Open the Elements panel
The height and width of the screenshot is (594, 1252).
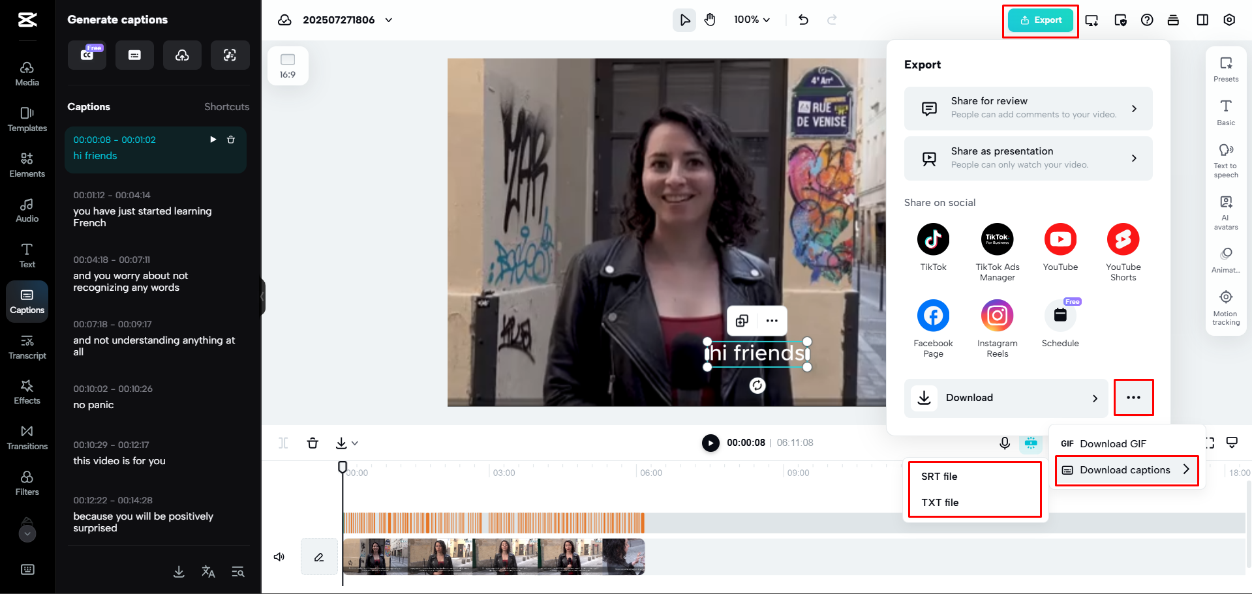[27, 165]
